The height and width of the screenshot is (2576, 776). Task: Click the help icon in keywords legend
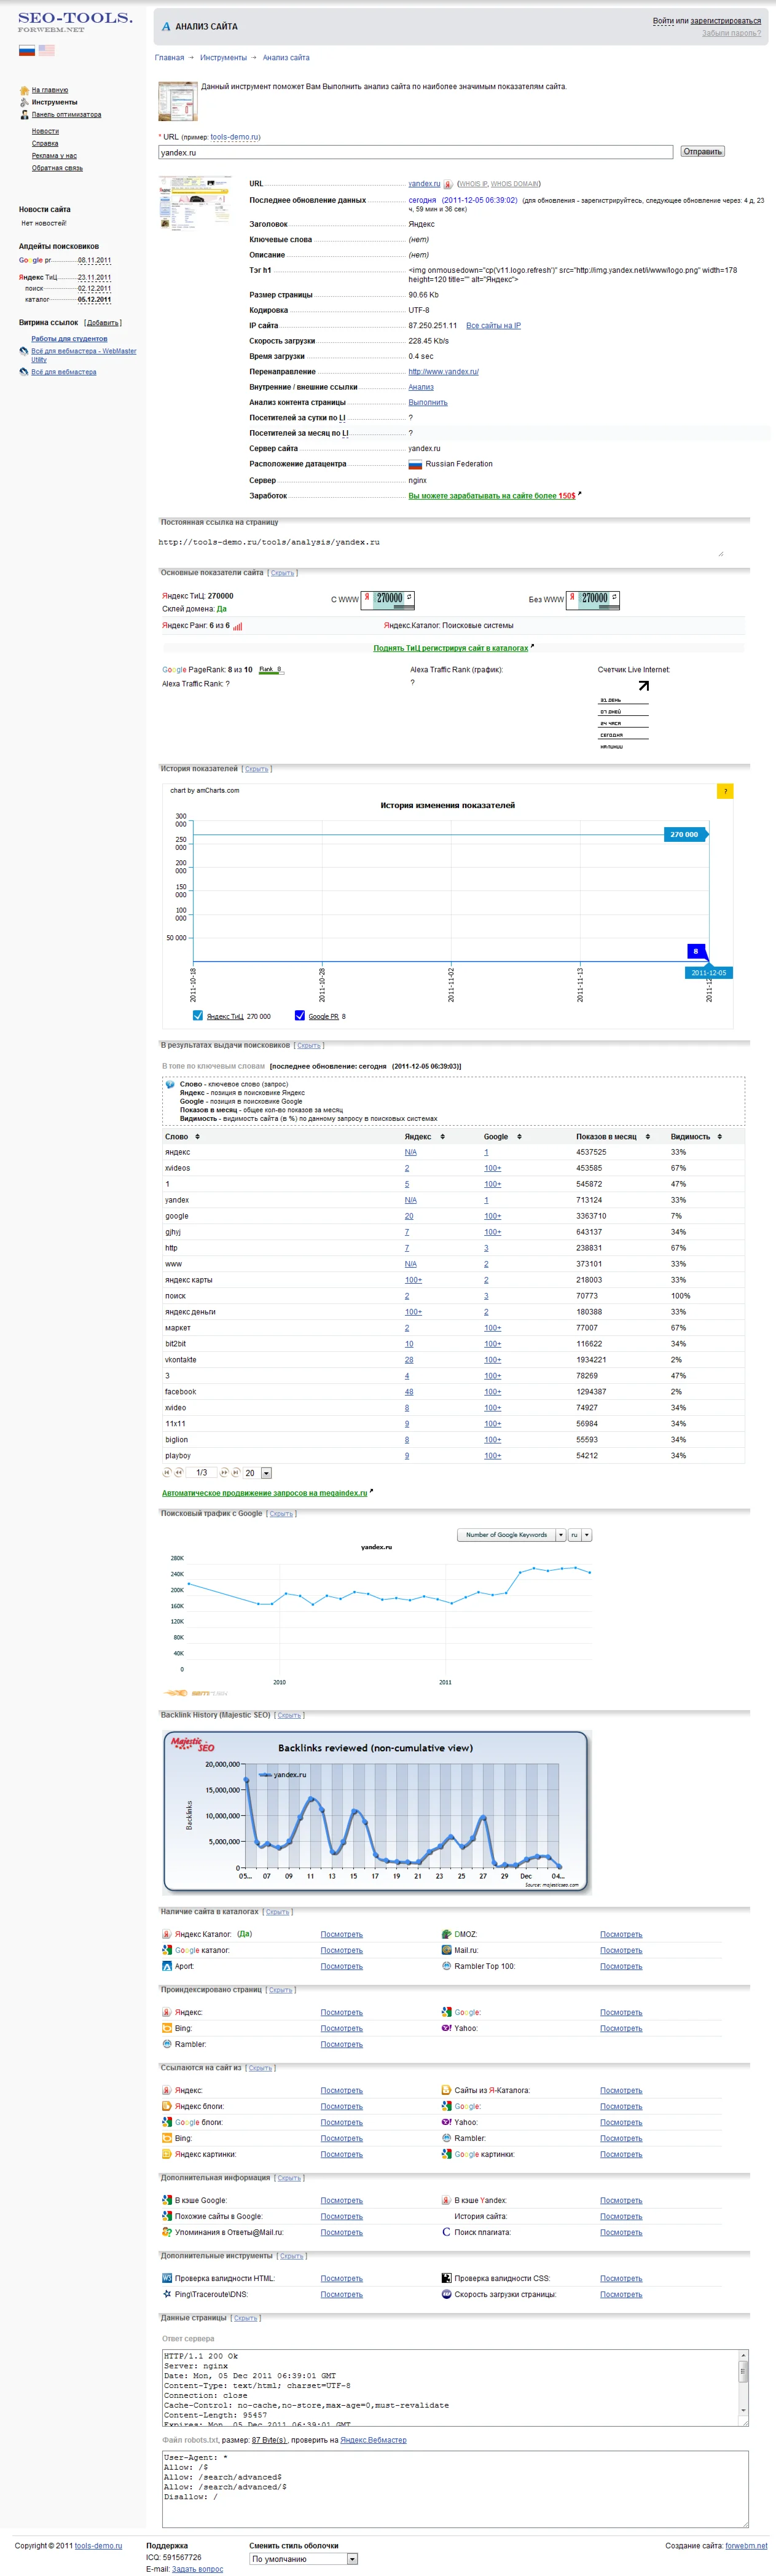[x=170, y=1084]
